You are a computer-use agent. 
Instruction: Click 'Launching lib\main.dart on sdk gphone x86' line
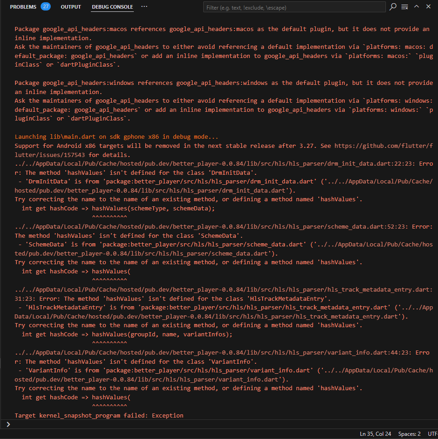[x=116, y=137]
